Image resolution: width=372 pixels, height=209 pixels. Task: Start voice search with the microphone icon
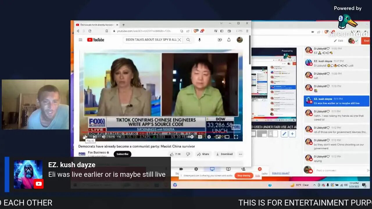(x=199, y=40)
